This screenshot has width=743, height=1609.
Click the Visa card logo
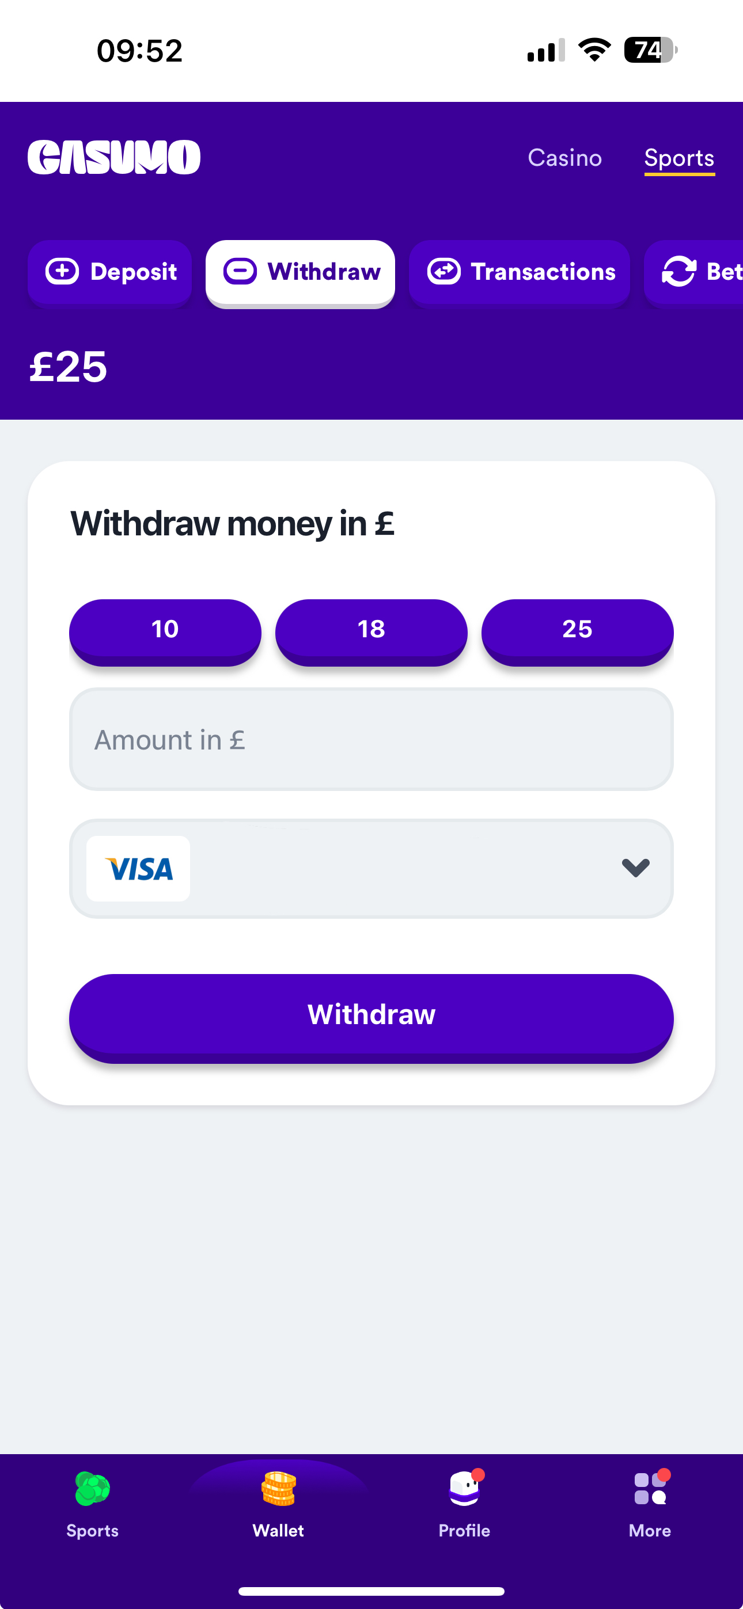point(138,868)
